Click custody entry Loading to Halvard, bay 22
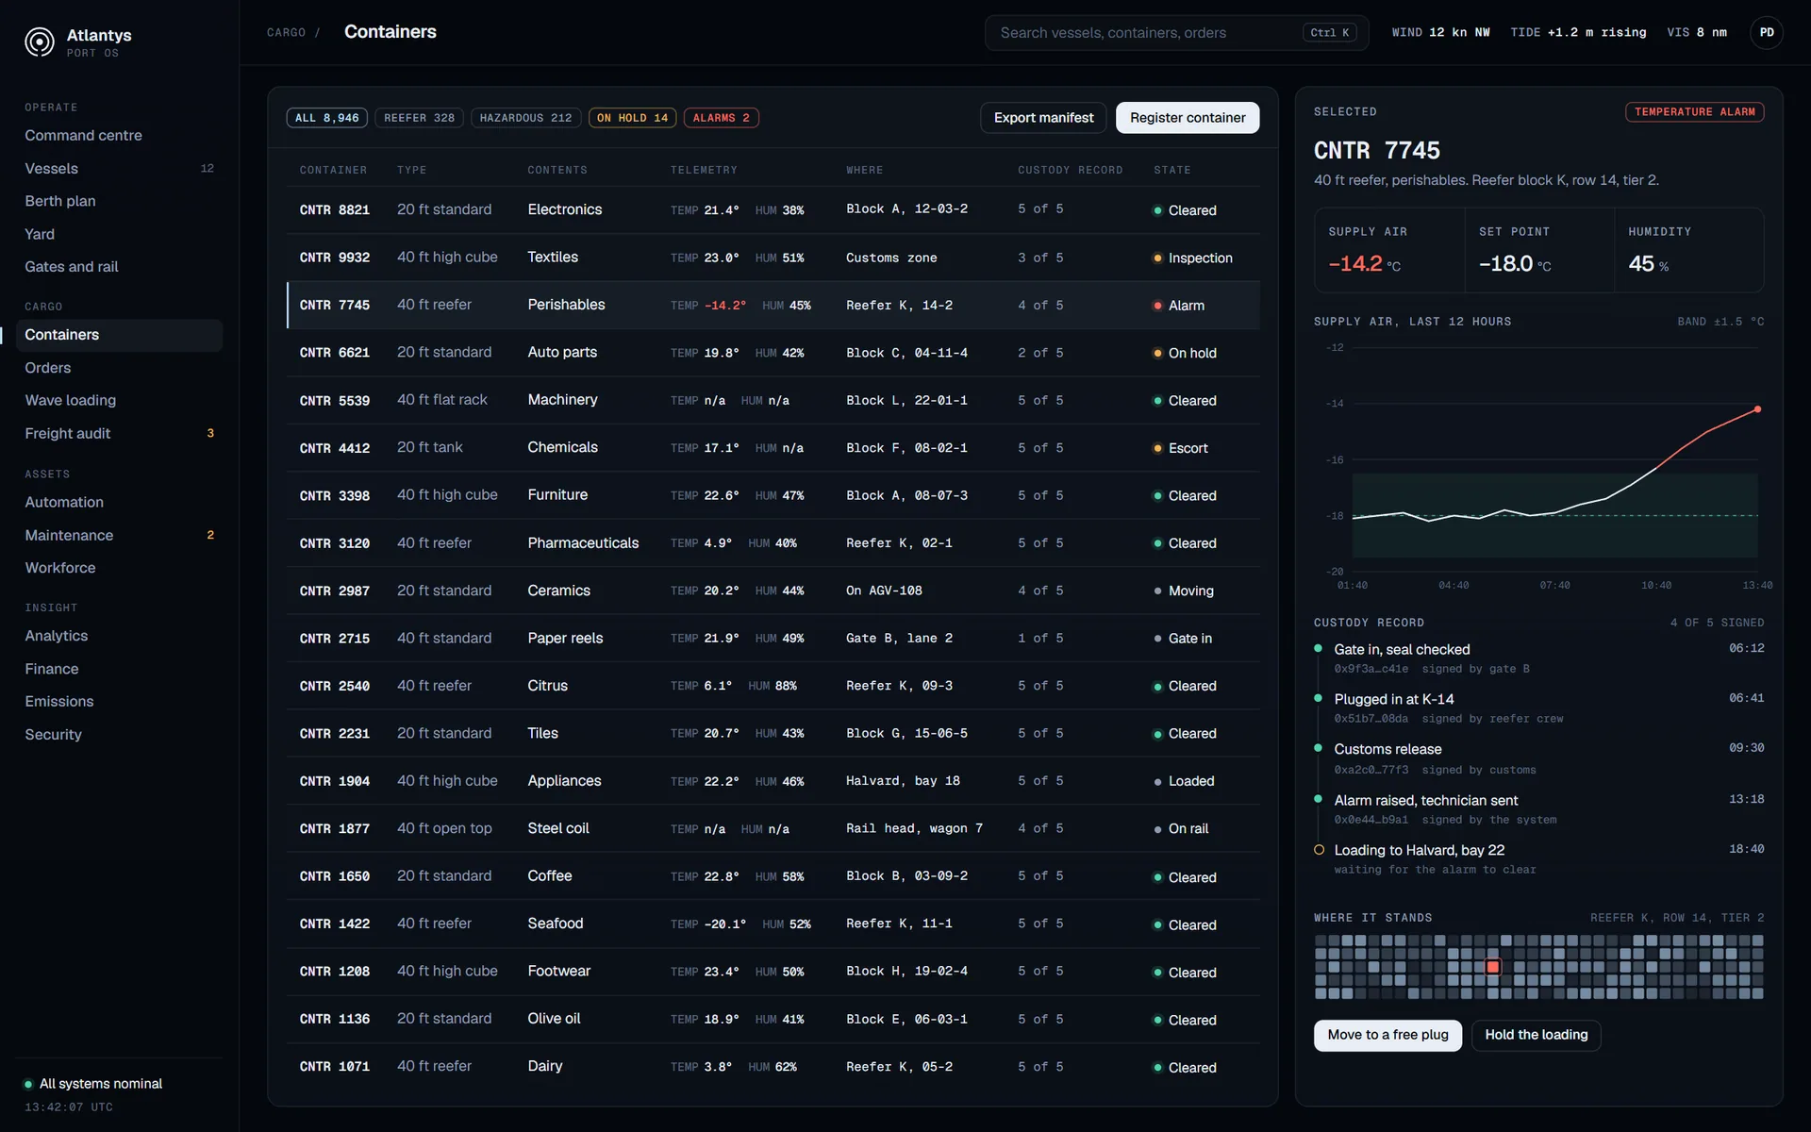 pos(1538,859)
